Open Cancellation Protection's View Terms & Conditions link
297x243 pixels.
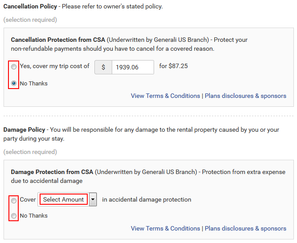(165, 96)
